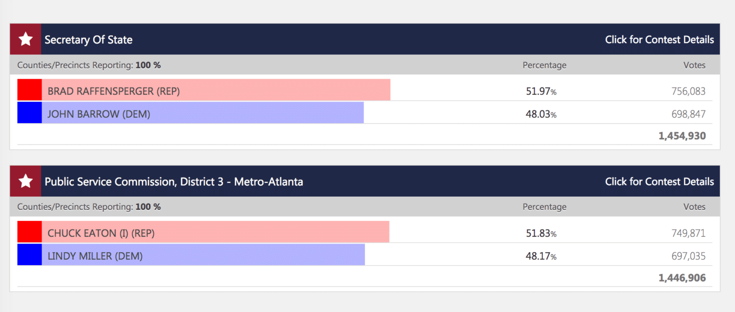
Task: Open Public Service Commission contest details link
Action: tap(659, 181)
